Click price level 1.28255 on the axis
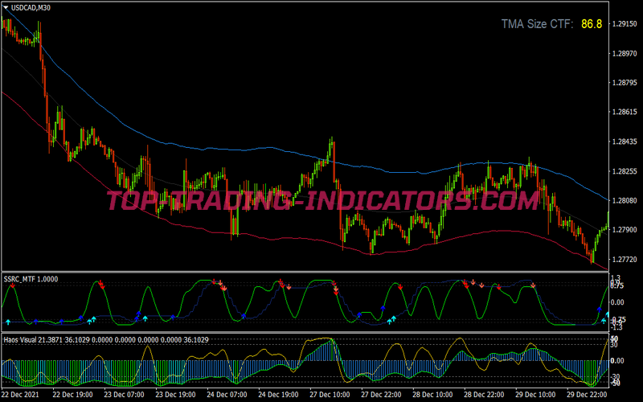The width and height of the screenshot is (643, 402). pos(625,171)
